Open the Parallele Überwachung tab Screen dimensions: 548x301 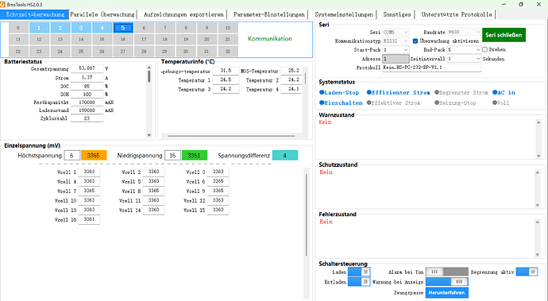coord(102,14)
